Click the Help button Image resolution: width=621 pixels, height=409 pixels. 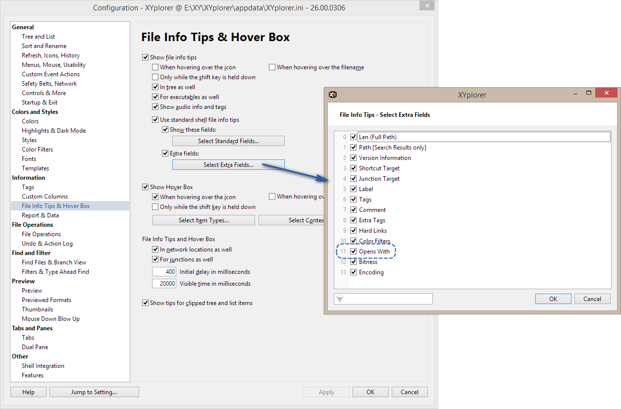(29, 392)
